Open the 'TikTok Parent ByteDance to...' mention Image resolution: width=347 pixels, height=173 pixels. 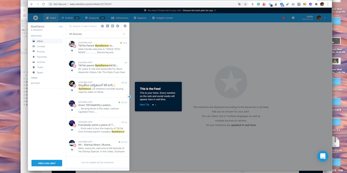[97, 48]
